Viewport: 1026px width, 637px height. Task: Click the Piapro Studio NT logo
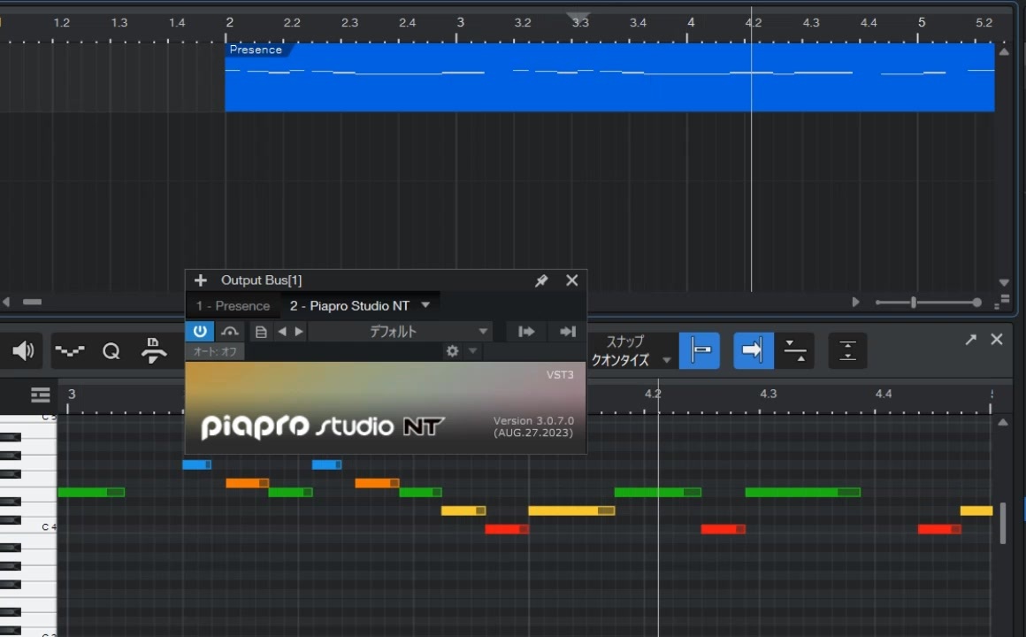tap(323, 426)
